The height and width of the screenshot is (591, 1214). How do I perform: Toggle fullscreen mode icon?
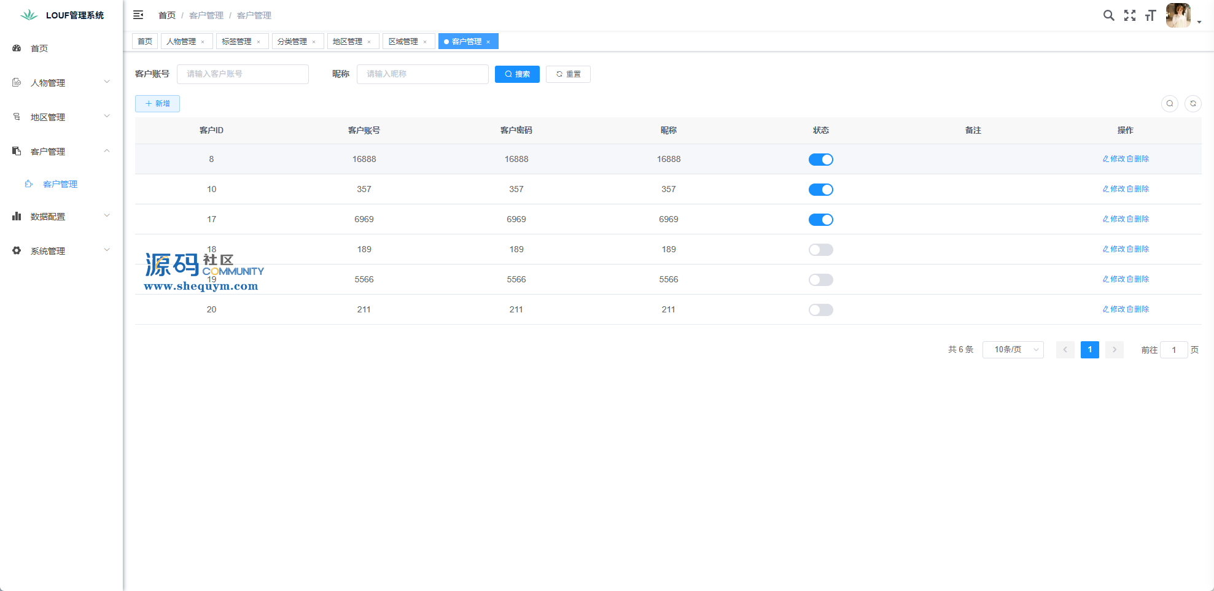[x=1129, y=15]
